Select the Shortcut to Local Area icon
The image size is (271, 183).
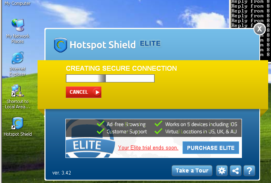coord(17,97)
